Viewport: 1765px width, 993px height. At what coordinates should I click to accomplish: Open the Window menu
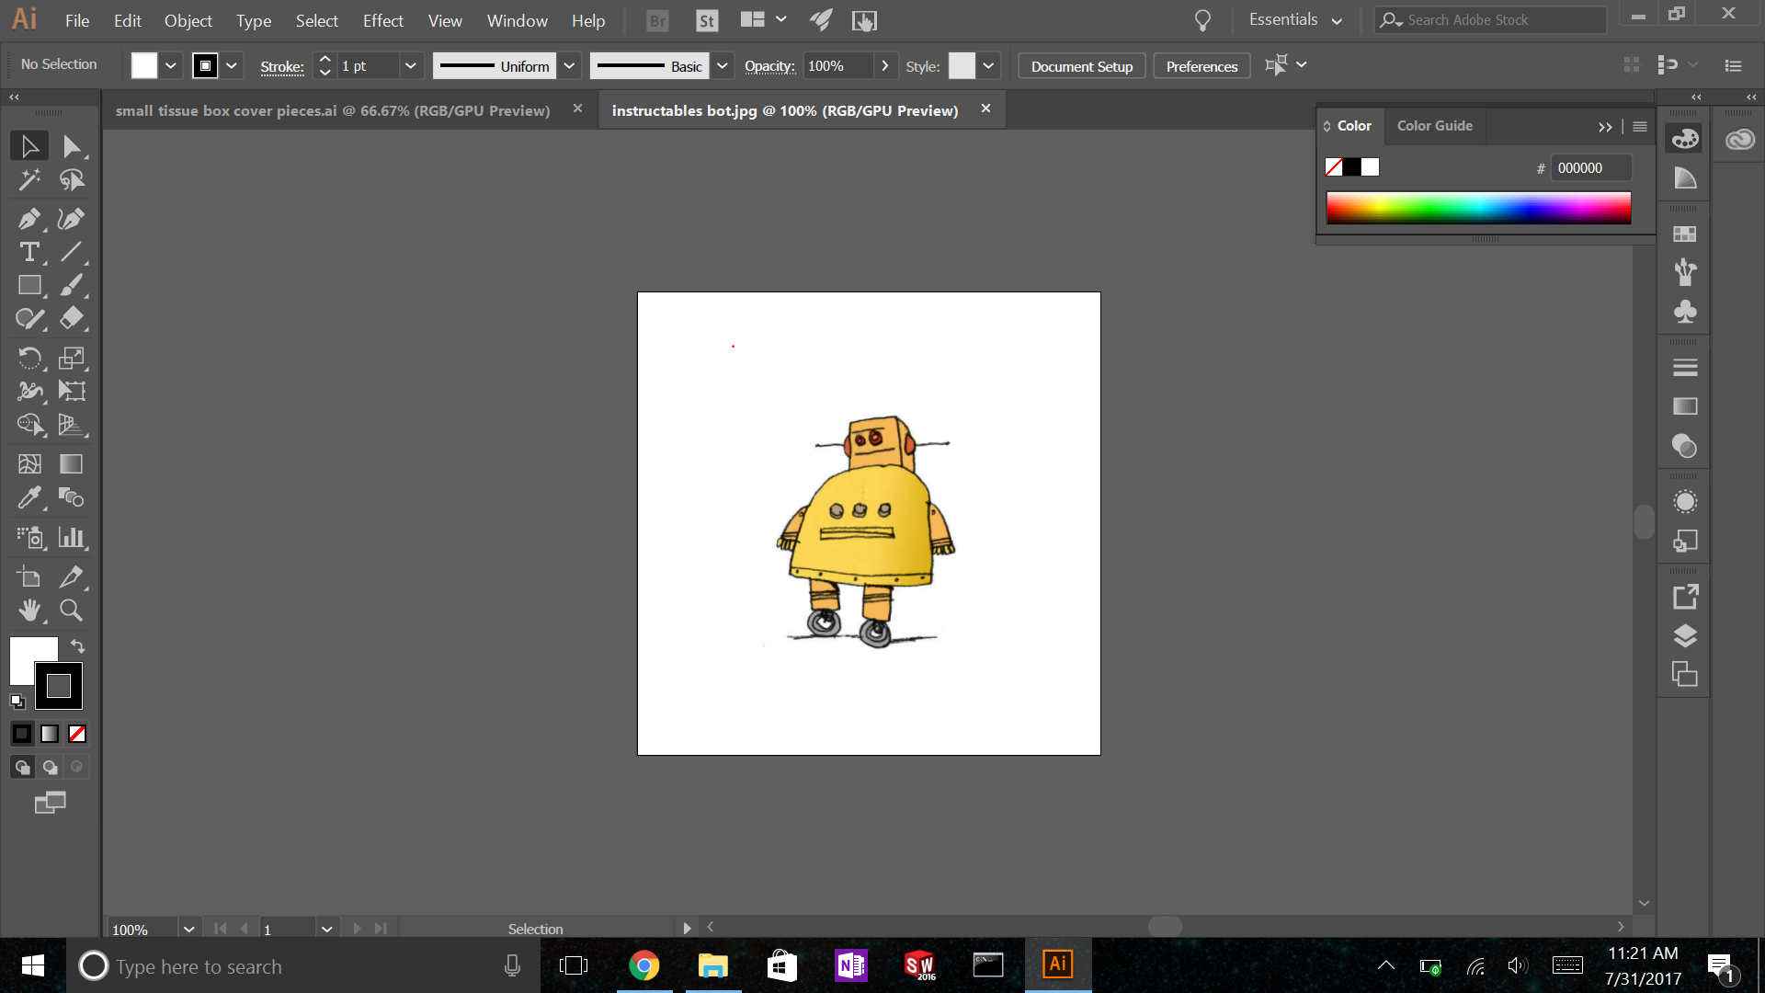pyautogui.click(x=517, y=20)
